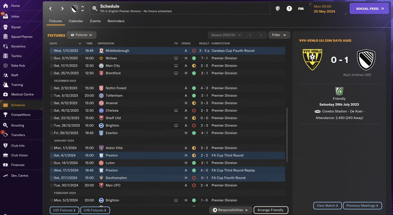Viewport: 393px width, 215px height.
Task: Open the Tactics sidebar icon
Action: click(5, 56)
